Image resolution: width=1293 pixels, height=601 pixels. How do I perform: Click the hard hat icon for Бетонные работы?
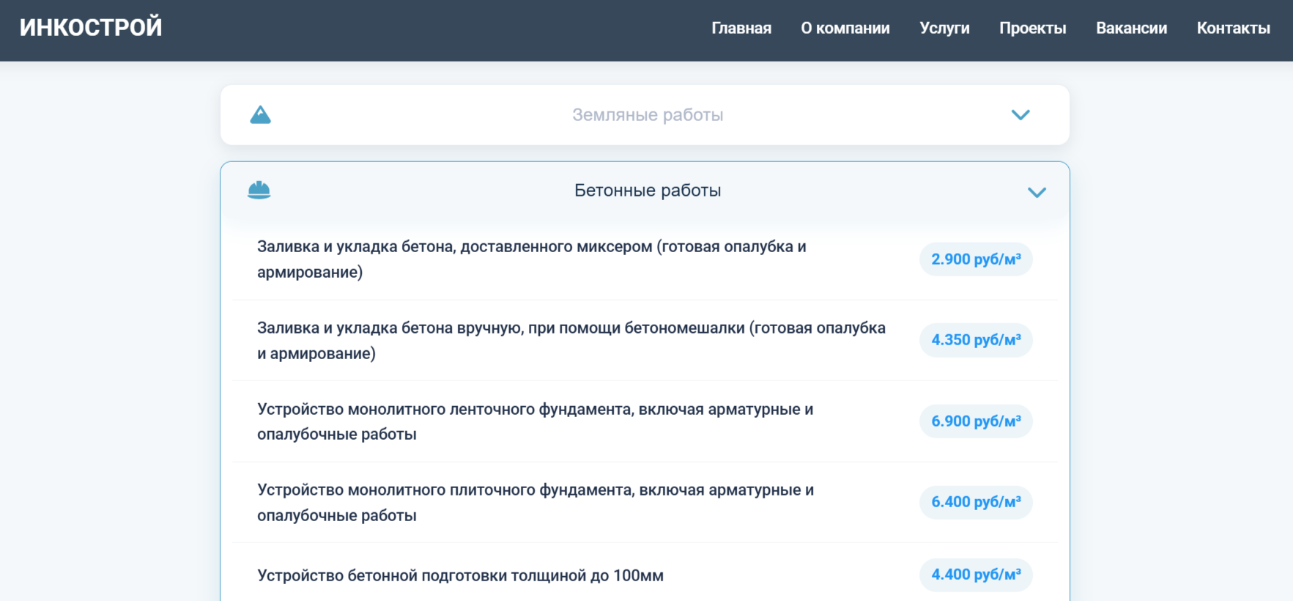click(259, 191)
